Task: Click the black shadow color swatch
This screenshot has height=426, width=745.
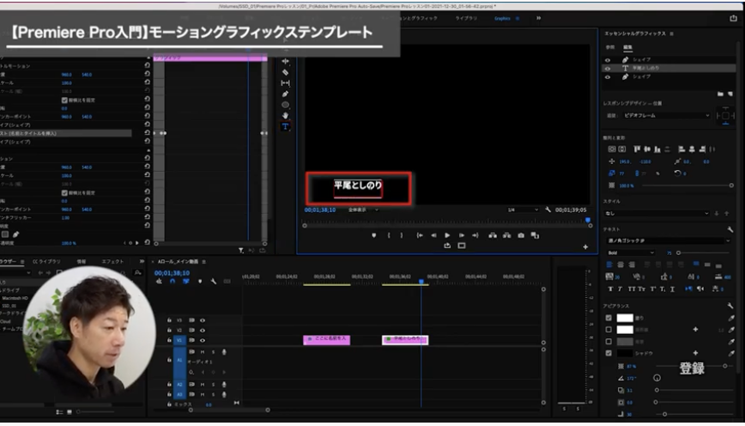Action: (625, 353)
